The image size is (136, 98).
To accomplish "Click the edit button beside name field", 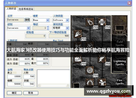I will [27, 20].
